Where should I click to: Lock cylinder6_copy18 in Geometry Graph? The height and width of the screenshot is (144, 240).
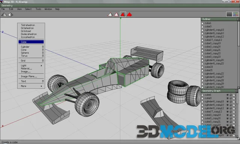click(x=231, y=102)
